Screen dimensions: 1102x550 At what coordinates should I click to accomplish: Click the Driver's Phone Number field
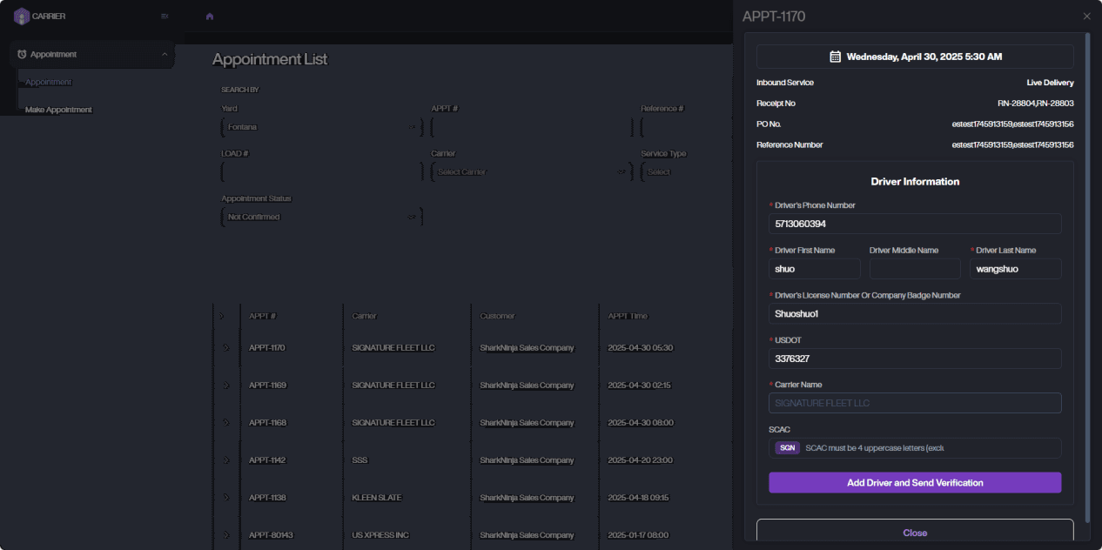pos(914,224)
